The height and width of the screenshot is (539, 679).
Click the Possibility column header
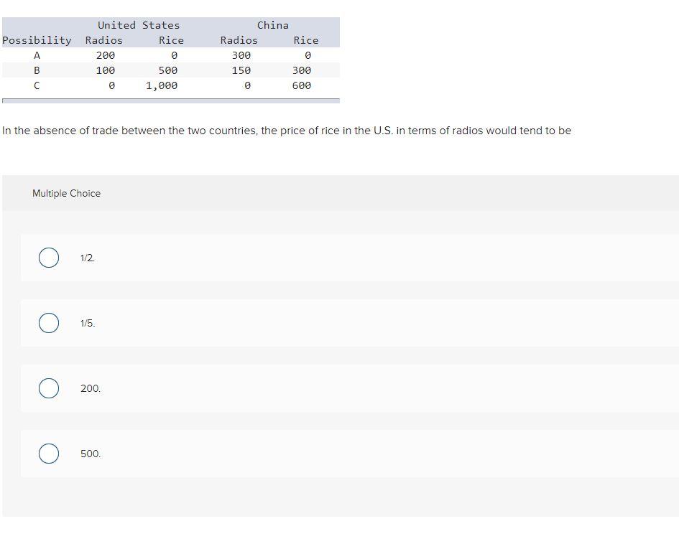pyautogui.click(x=37, y=40)
